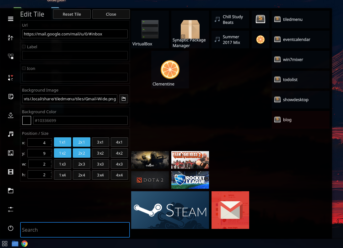Screen dimensions: 343x248
Task: Open Videos folder sidebar icon
Action: [x=10, y=172]
